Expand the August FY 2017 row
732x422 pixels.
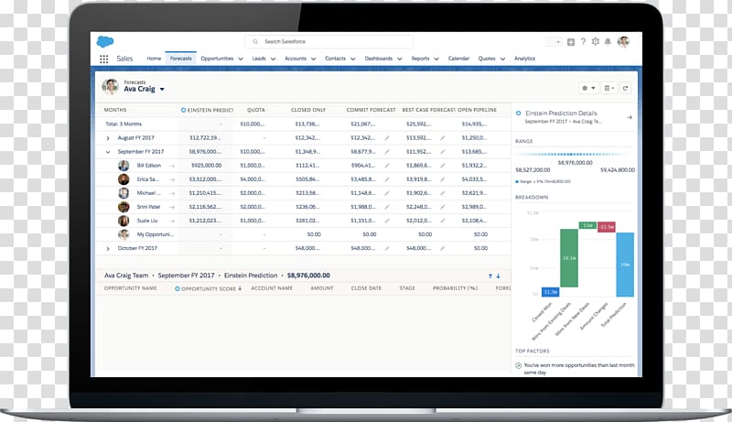tap(108, 137)
